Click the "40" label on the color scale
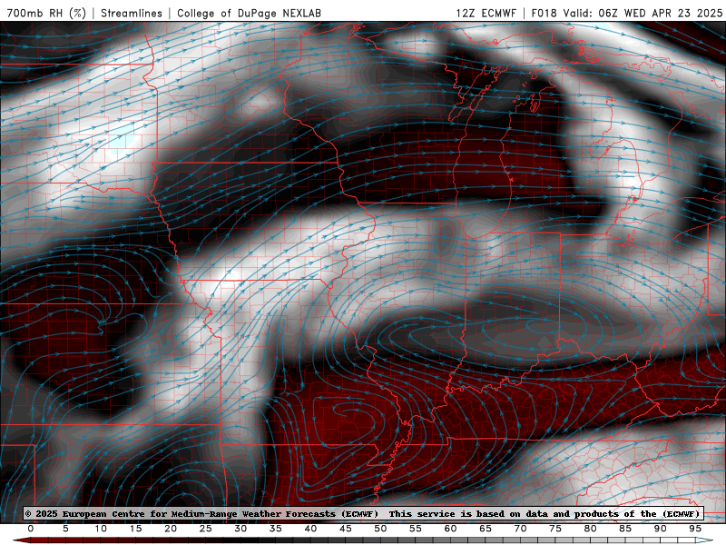The height and width of the screenshot is (545, 726). coord(310,529)
